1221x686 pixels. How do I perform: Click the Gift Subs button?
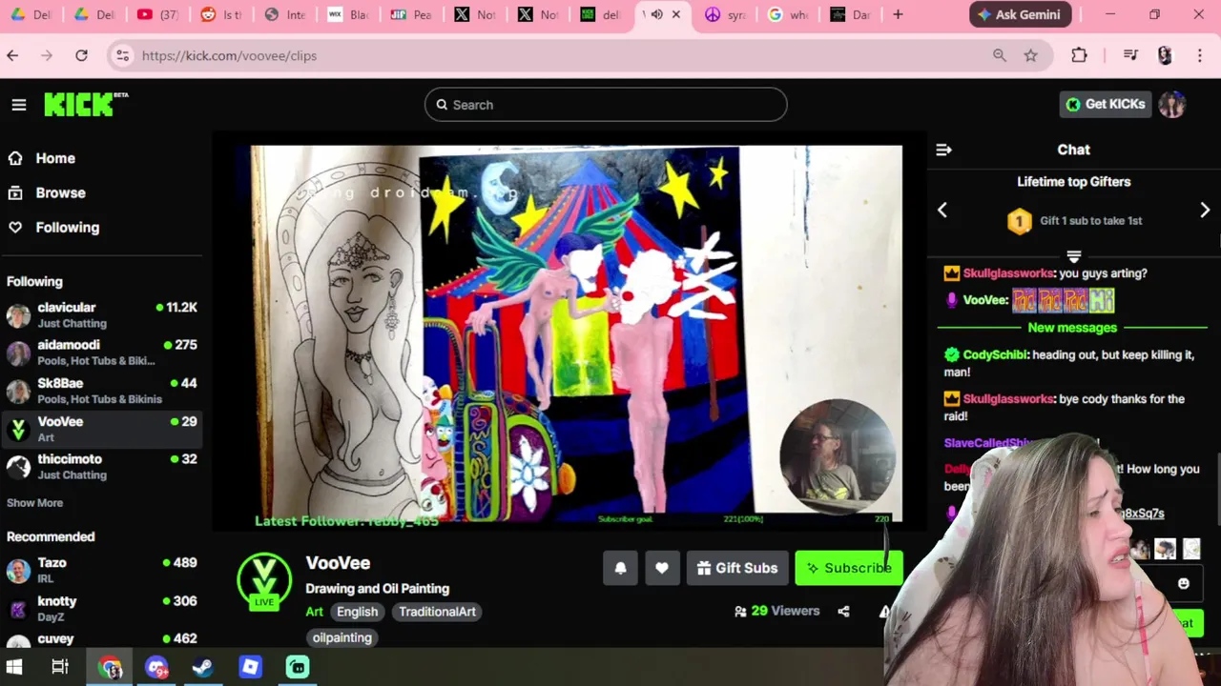coord(736,568)
